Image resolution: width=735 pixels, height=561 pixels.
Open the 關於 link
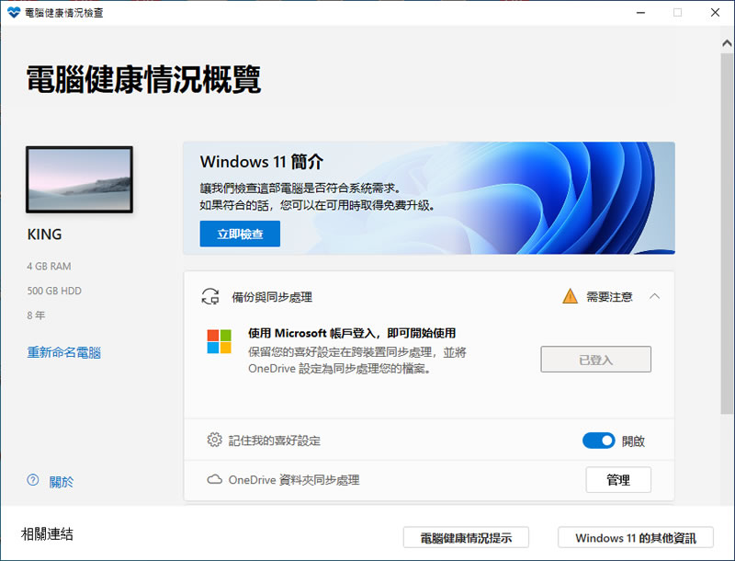pyautogui.click(x=62, y=481)
